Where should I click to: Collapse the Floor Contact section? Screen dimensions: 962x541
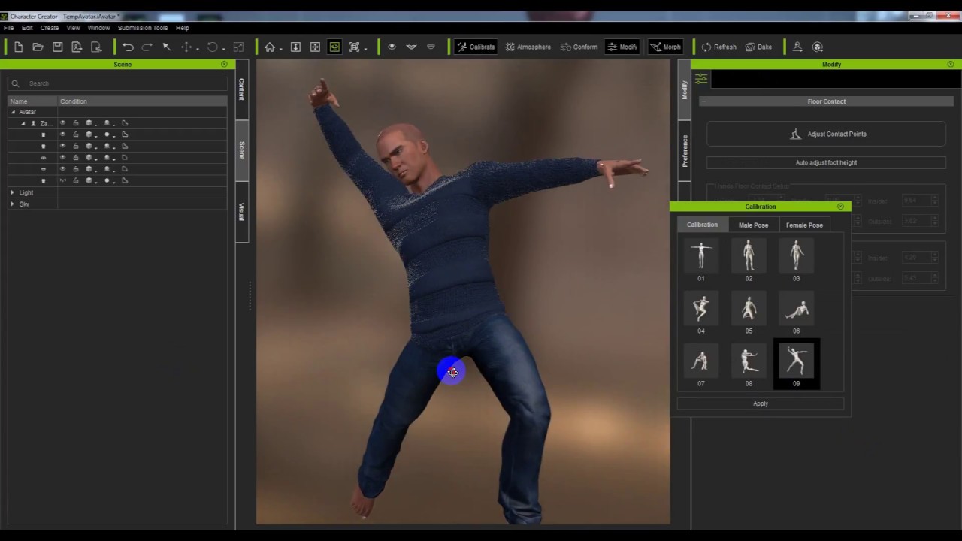(x=703, y=101)
